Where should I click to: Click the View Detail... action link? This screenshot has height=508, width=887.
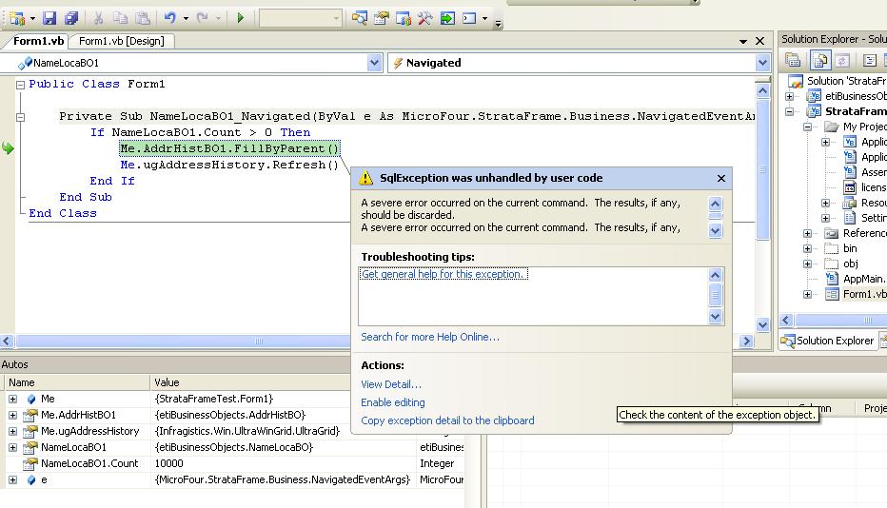pos(390,384)
